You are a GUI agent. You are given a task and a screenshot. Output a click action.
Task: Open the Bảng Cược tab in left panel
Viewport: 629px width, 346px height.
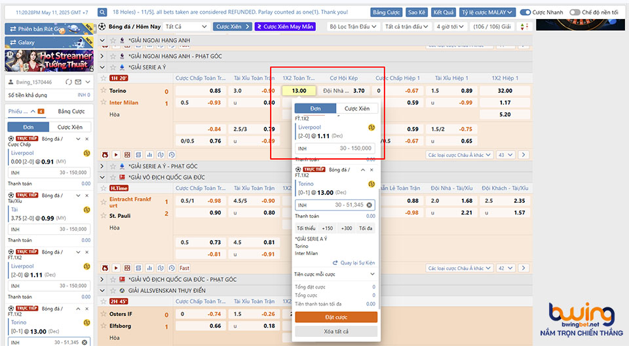[71, 111]
